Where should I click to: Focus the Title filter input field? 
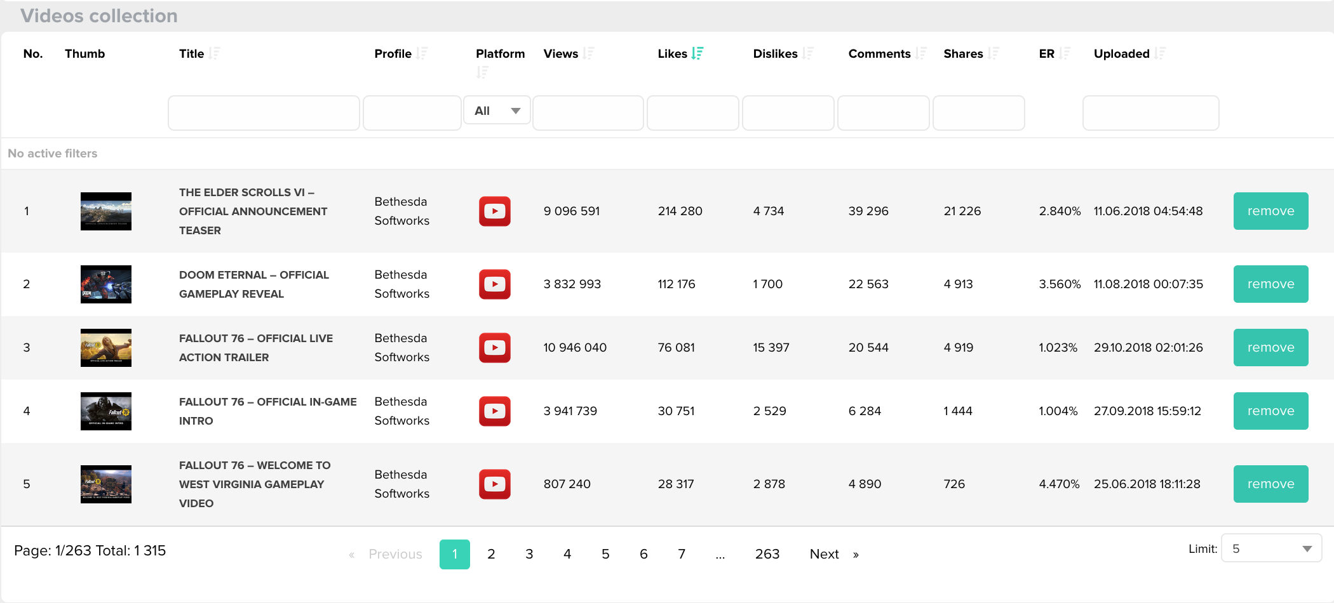264,113
